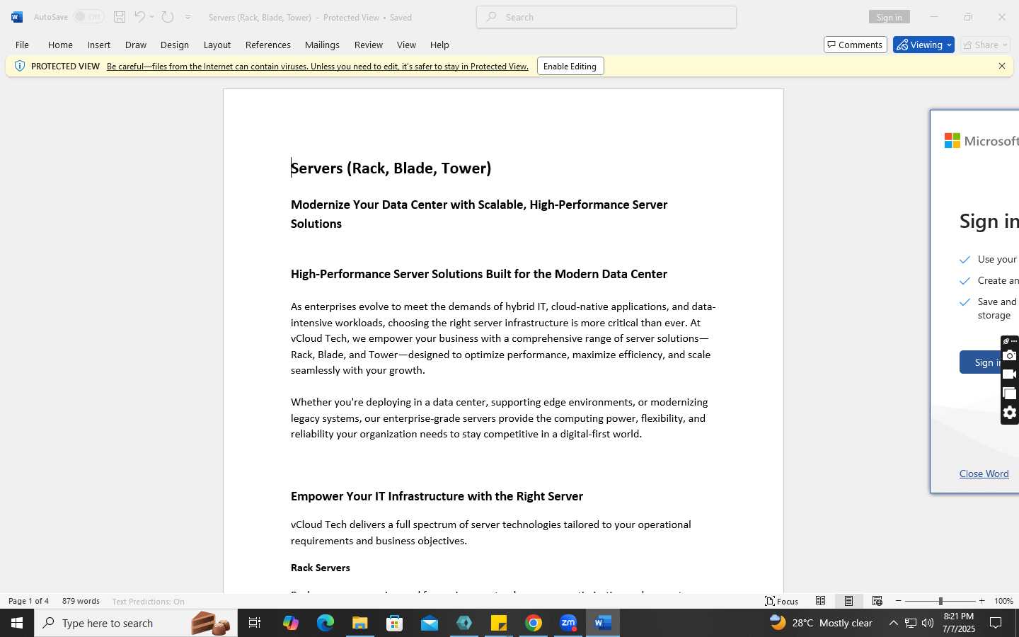Open Google Chrome from taskbar
Image resolution: width=1019 pixels, height=637 pixels.
534,623
